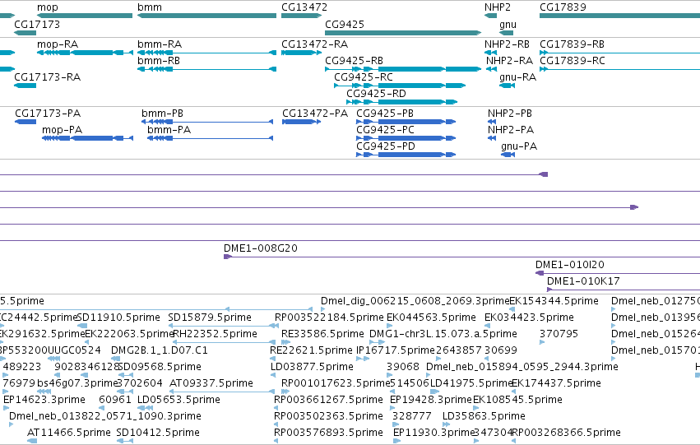The width and height of the screenshot is (700, 445).
Task: Select the CG17173 gene feature
Action: [25, 33]
